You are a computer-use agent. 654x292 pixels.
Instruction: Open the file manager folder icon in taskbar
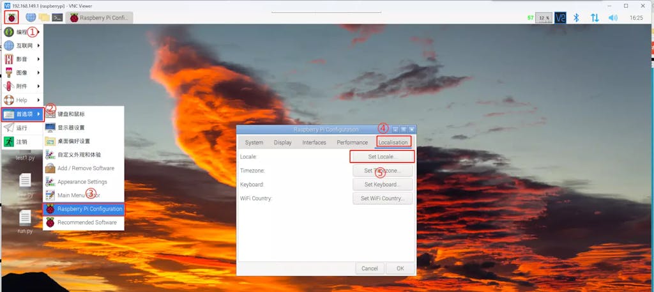[x=43, y=17]
